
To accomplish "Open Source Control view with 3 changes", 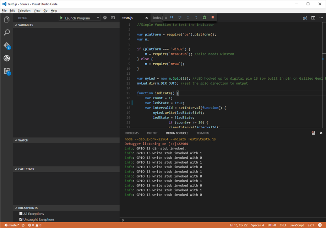I will coord(7,46).
